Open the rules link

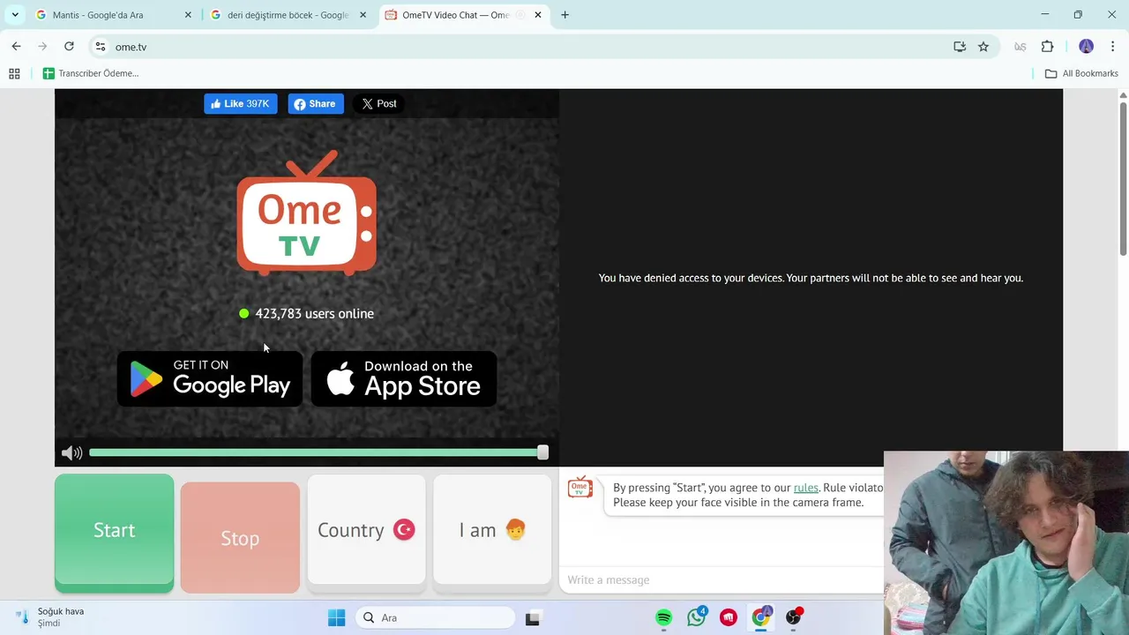[x=806, y=488]
